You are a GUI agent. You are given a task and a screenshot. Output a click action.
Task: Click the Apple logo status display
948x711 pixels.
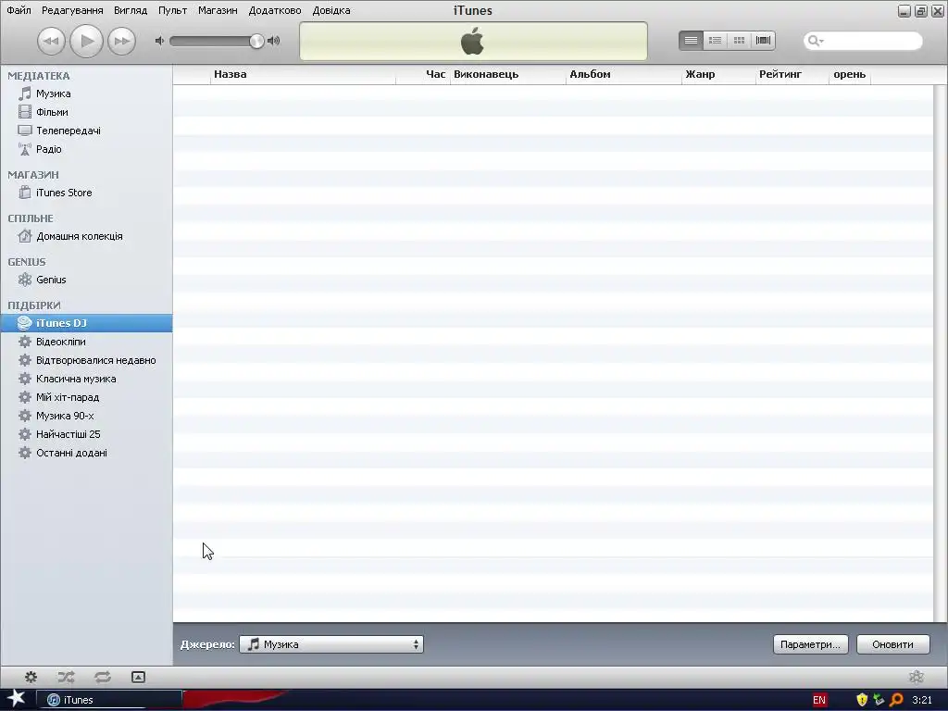473,41
